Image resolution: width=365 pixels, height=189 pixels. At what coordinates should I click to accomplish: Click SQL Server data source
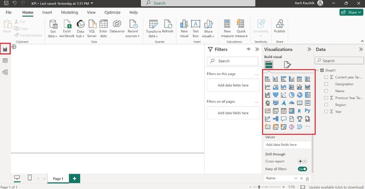pyautogui.click(x=92, y=28)
